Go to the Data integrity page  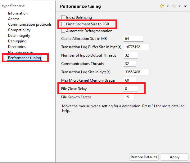tap(19, 36)
